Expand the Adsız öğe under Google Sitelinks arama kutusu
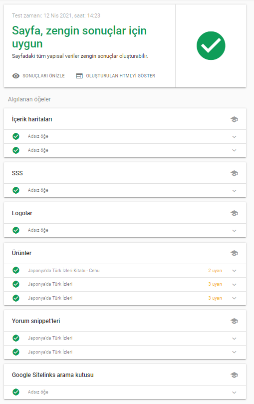 (x=125, y=392)
